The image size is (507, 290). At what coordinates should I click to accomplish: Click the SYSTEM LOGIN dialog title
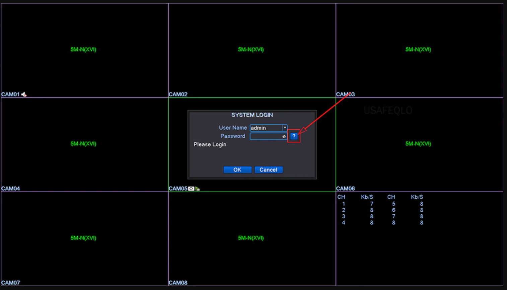(x=252, y=115)
